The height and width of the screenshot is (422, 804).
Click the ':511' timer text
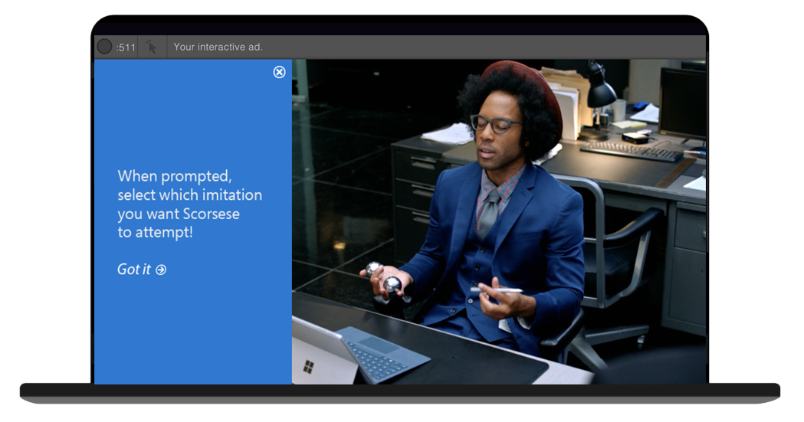click(126, 47)
